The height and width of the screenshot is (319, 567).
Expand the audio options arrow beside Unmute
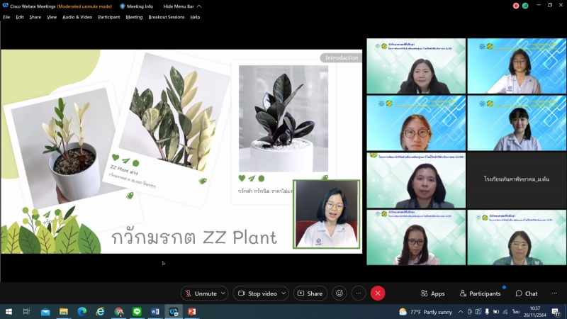click(224, 293)
